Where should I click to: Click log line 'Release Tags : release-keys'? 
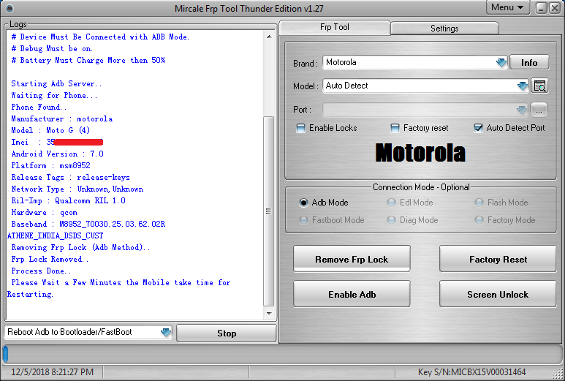coord(70,177)
